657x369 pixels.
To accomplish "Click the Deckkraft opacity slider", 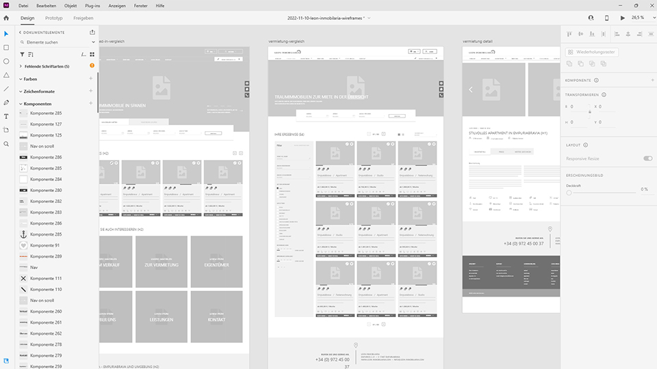I will click(569, 193).
